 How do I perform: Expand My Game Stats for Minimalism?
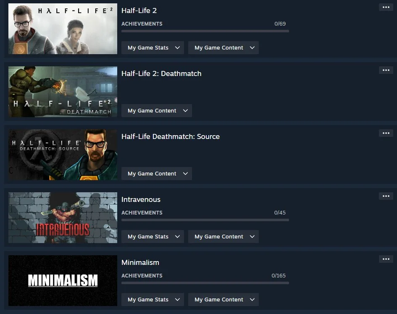152,300
